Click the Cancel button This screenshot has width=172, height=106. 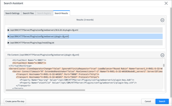148,102
